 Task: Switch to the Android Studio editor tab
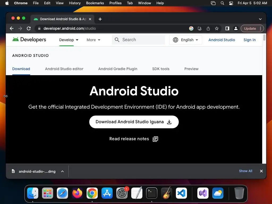tap(64, 69)
